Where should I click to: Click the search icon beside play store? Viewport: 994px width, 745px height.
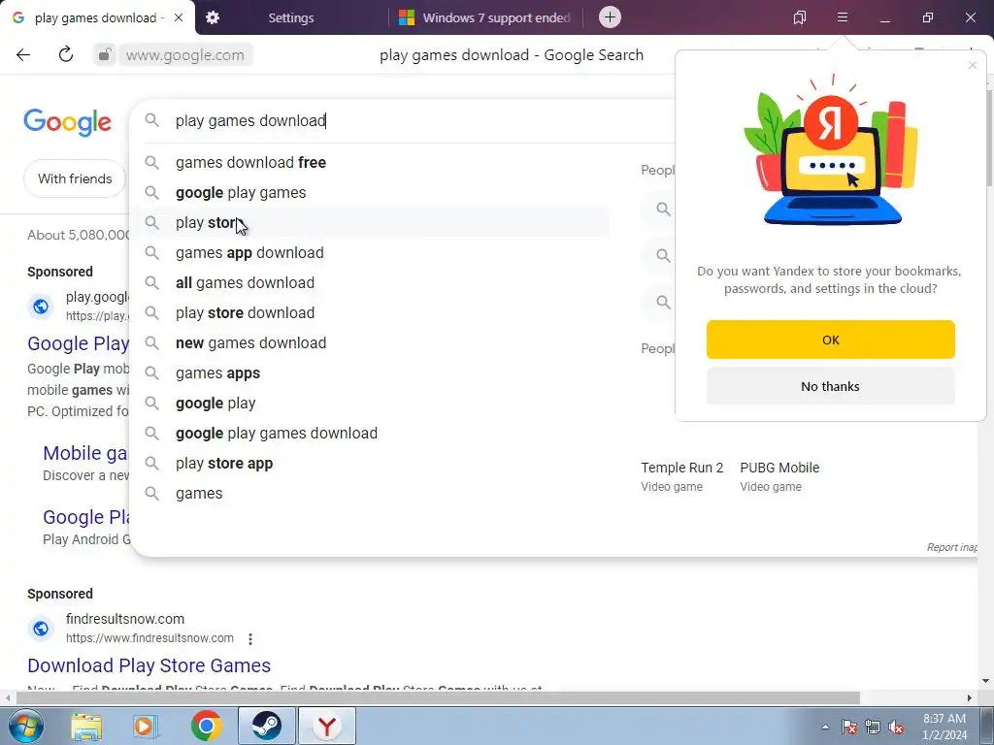click(151, 222)
